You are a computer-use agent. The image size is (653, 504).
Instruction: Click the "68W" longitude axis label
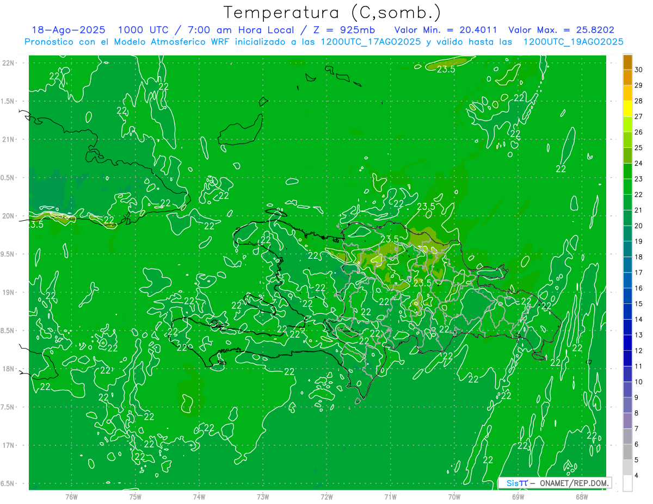(x=581, y=497)
